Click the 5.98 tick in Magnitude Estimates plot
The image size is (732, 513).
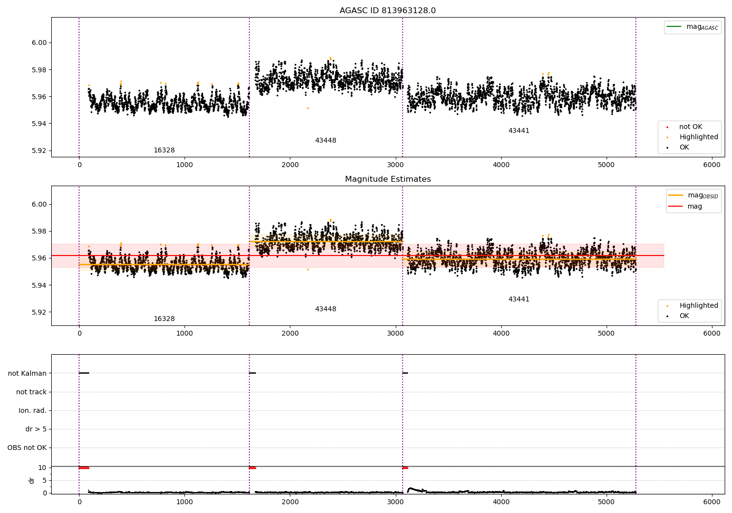point(39,232)
